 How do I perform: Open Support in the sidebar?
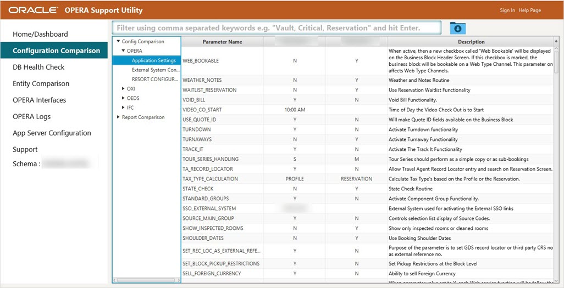[25, 149]
